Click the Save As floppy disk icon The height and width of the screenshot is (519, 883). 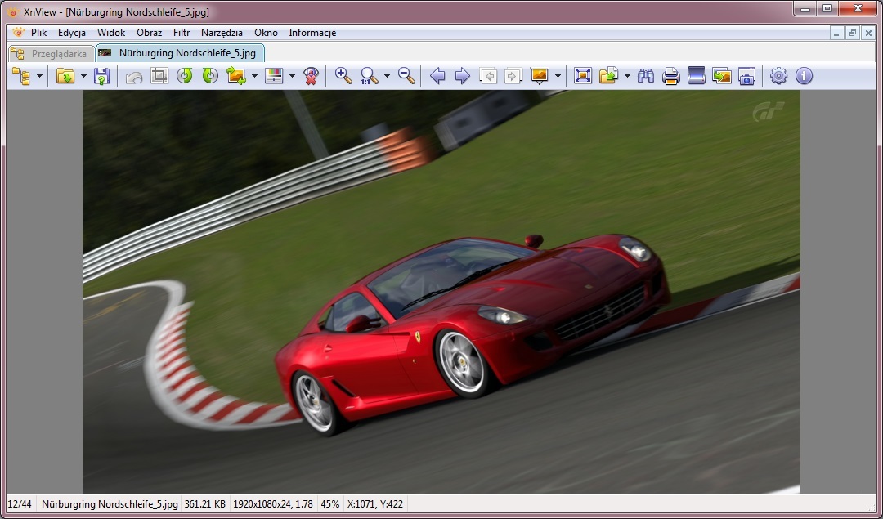pos(101,76)
